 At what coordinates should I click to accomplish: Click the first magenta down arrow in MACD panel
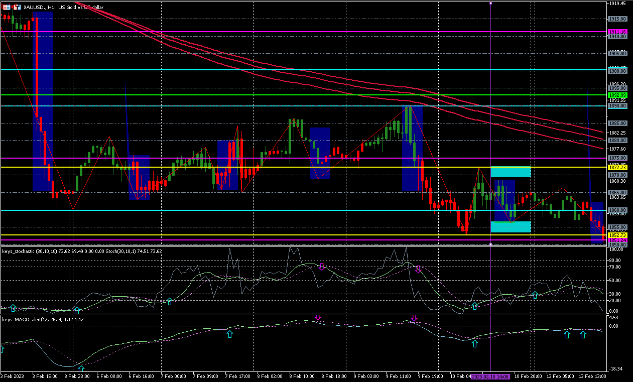318,318
